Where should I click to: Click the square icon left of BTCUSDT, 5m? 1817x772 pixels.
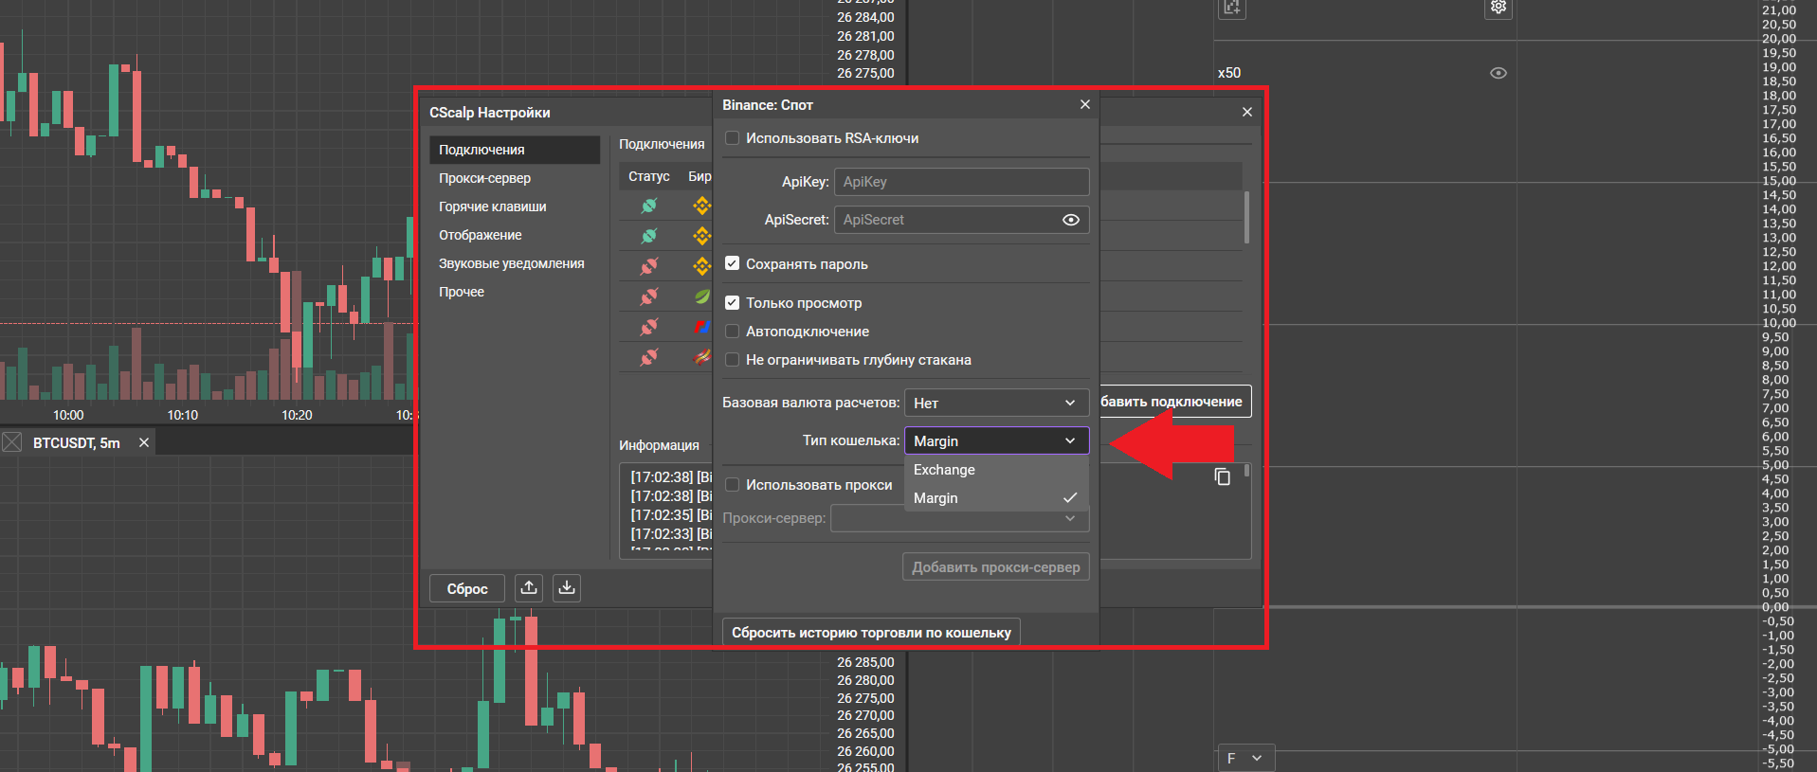click(x=11, y=442)
